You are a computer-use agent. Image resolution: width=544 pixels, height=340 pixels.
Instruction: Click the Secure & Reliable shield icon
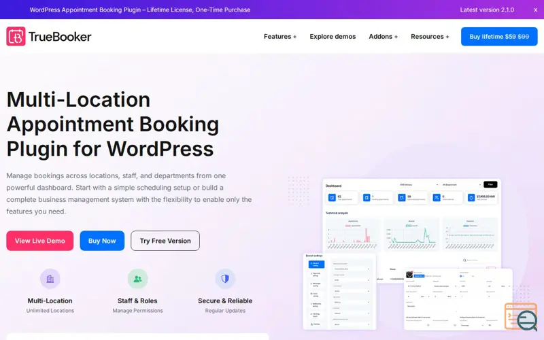tap(225, 279)
